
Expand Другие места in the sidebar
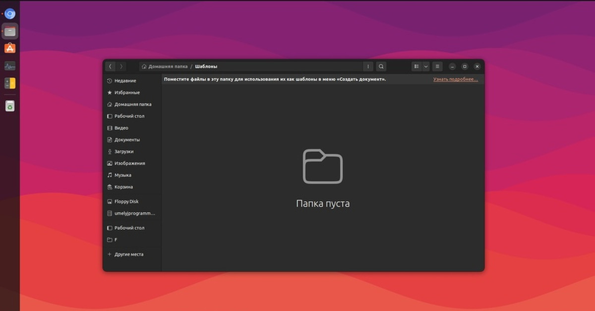pos(128,255)
